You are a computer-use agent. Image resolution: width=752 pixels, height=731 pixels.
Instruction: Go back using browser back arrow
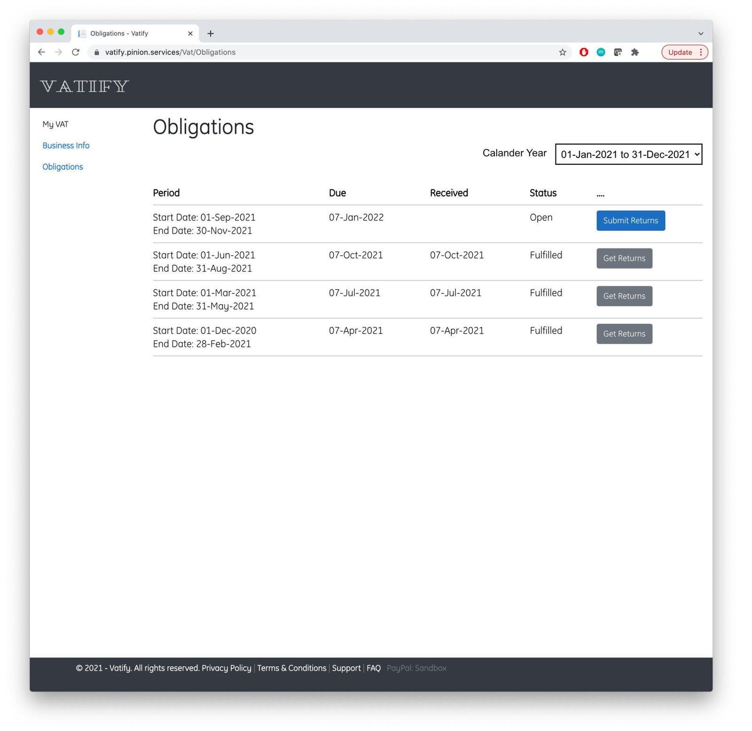[41, 52]
